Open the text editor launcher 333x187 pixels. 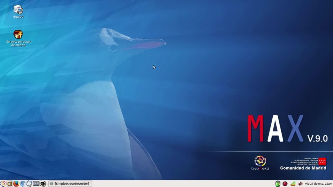(29, 184)
